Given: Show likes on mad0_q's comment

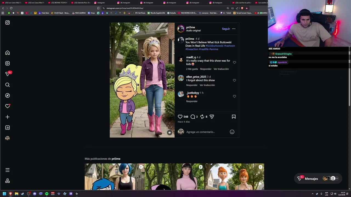Looking at the screenshot, I should click(192, 69).
